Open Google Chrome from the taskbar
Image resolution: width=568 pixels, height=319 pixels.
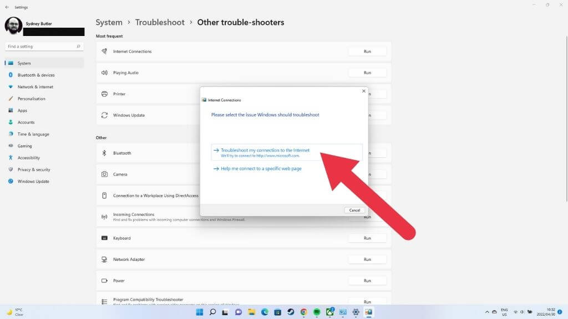click(x=303, y=312)
